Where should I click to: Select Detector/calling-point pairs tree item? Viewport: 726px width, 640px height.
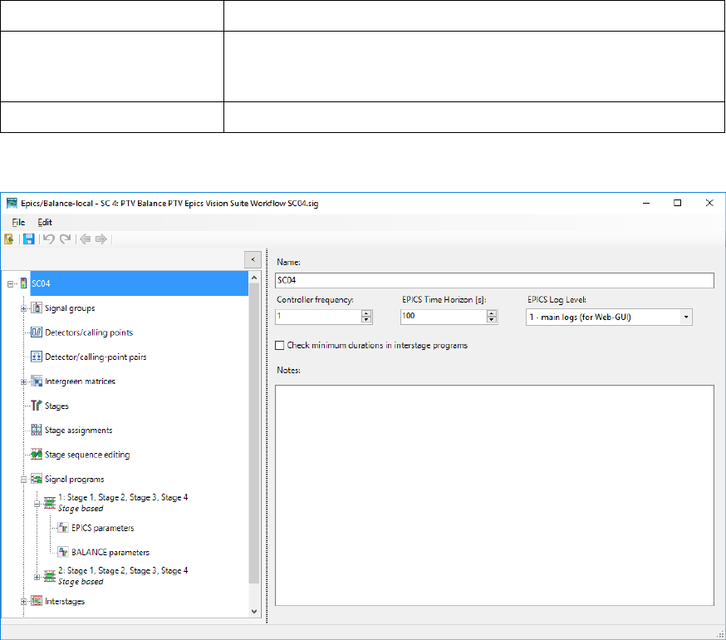[x=96, y=357]
